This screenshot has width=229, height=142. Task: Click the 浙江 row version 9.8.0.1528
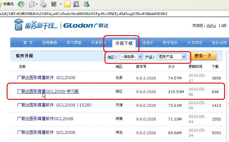146,92
